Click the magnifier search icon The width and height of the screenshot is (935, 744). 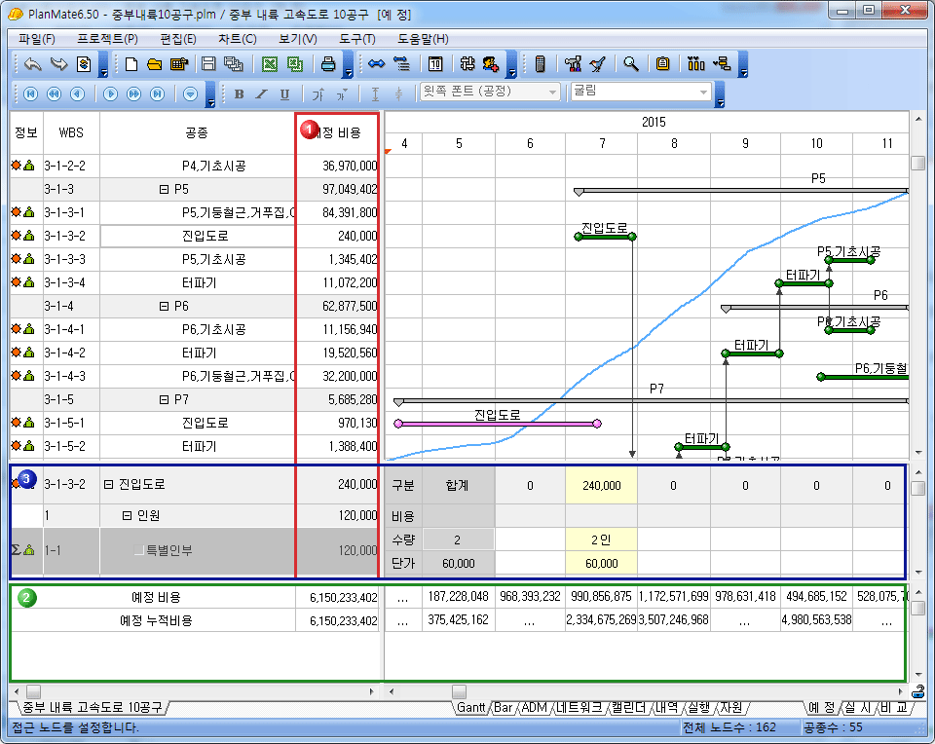point(631,64)
